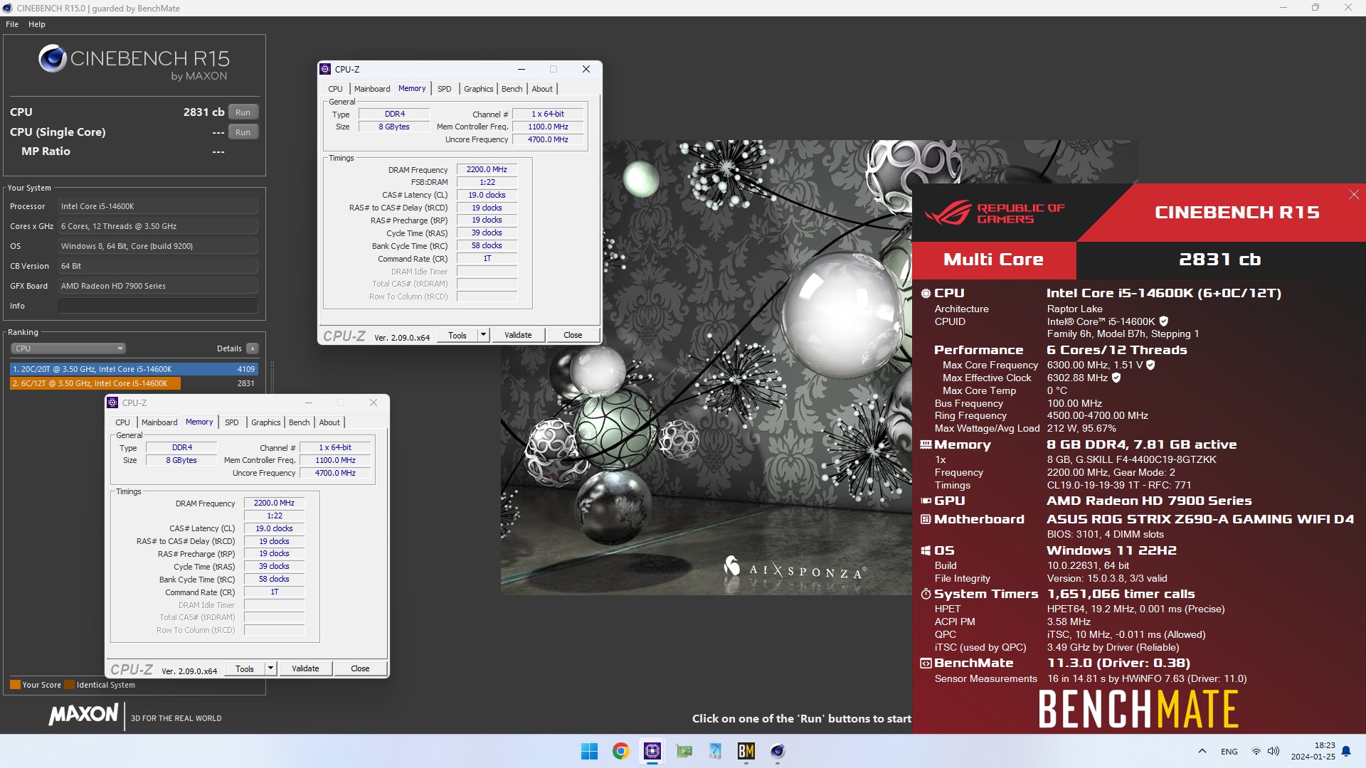The image size is (1366, 768).
Task: Switch to Graphics tab in upper CPU-Z
Action: (x=478, y=89)
